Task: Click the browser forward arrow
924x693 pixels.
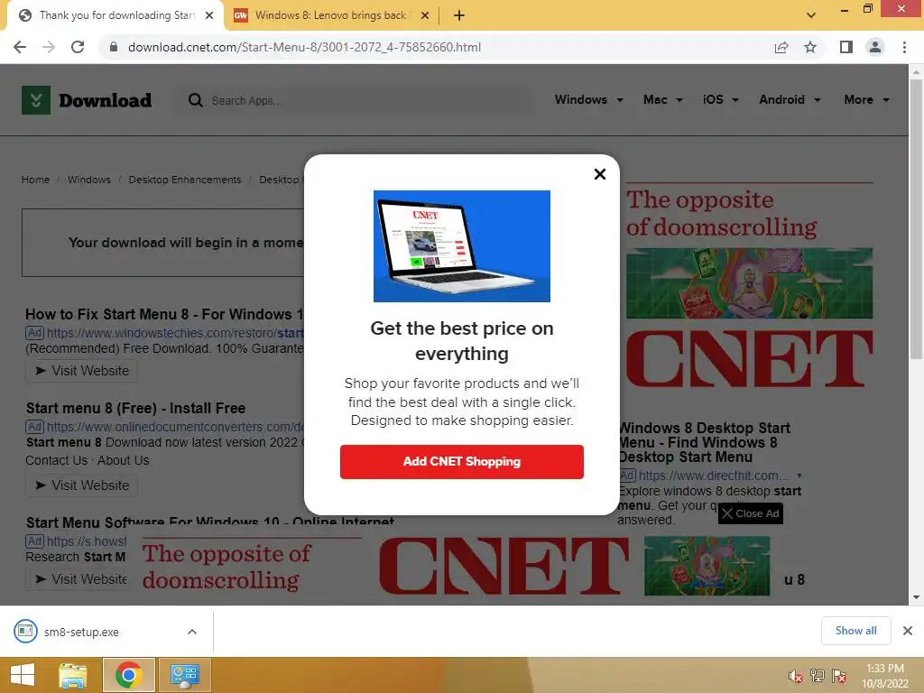Action: click(49, 47)
